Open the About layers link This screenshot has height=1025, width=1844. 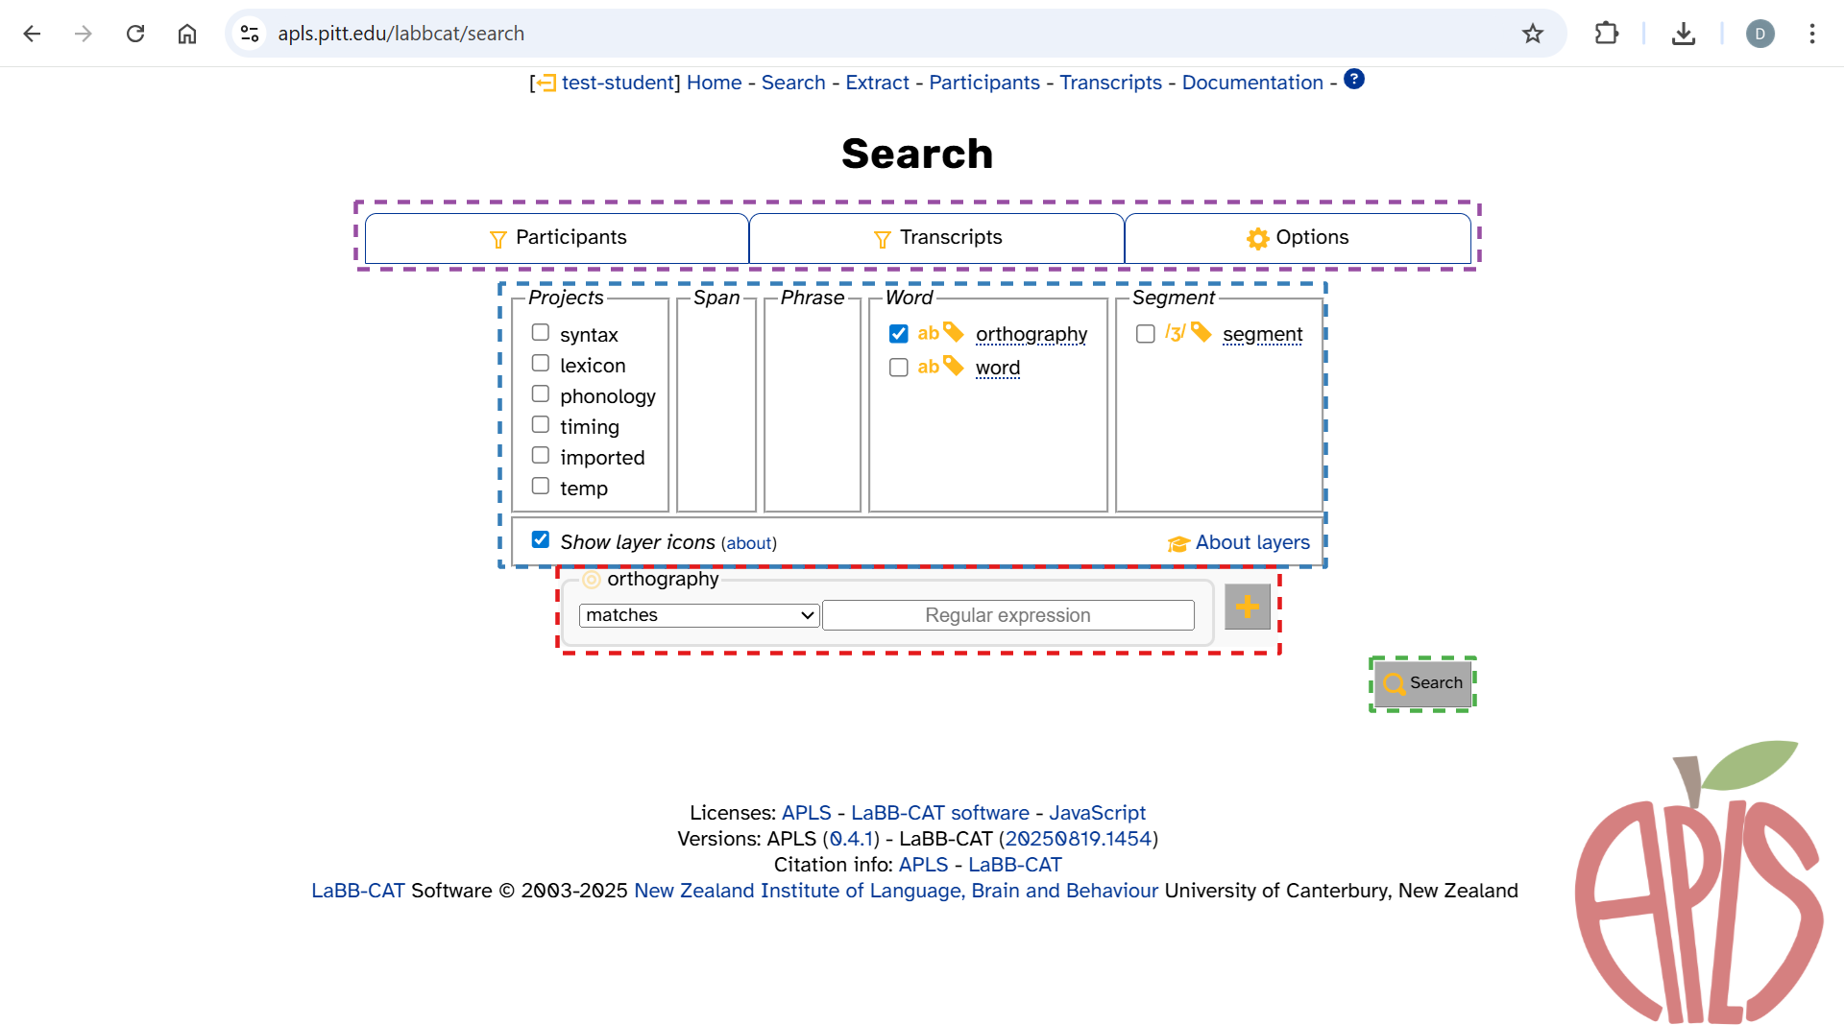[1251, 543]
